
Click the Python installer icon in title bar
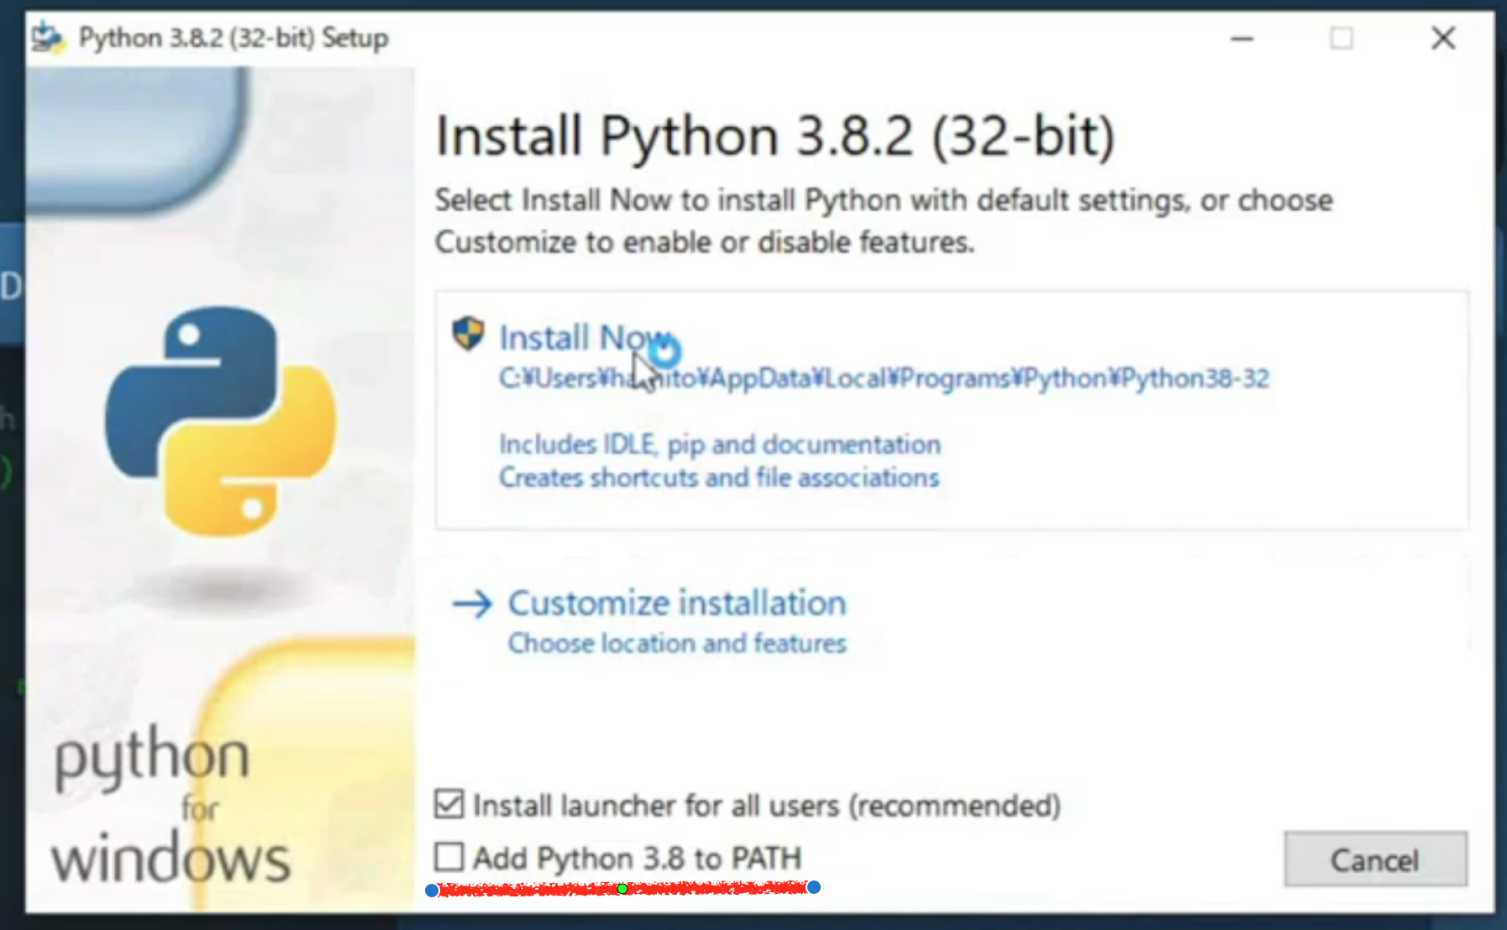pyautogui.click(x=48, y=38)
